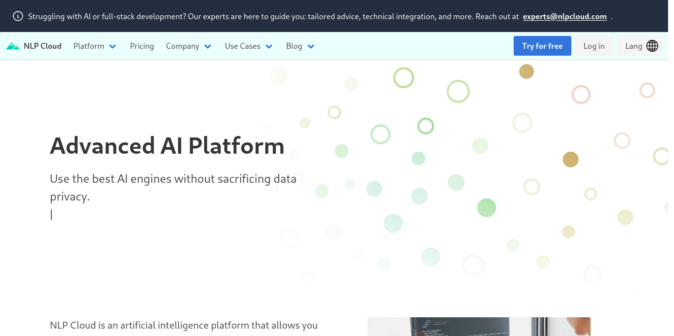The image size is (674, 336).
Task: Click the info circle icon in banner
Action: 18,16
